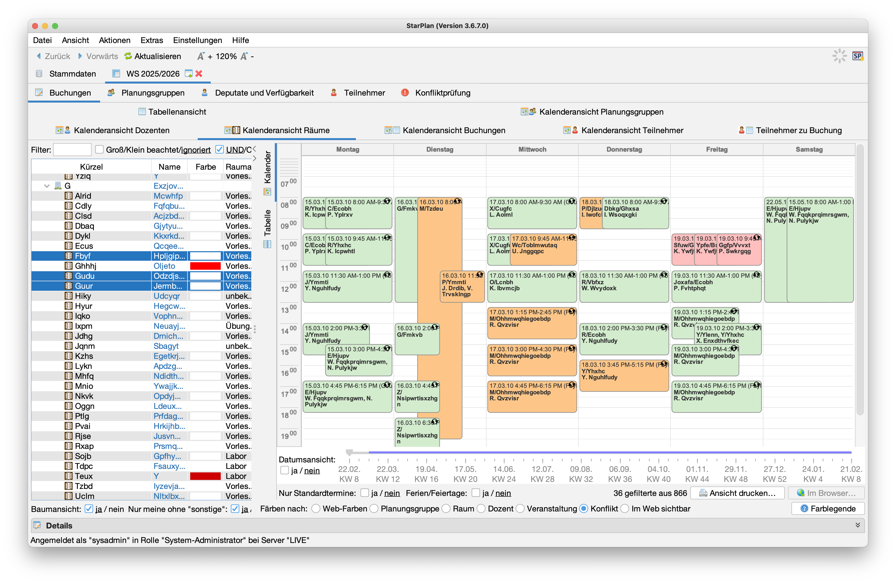Click the vertical Kalender side tab icon
This screenshot has width=896, height=584.
click(x=267, y=192)
